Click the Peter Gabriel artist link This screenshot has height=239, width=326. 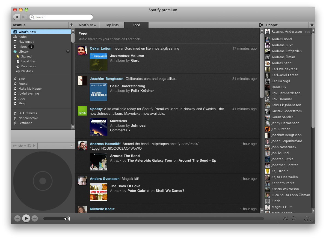(138, 191)
